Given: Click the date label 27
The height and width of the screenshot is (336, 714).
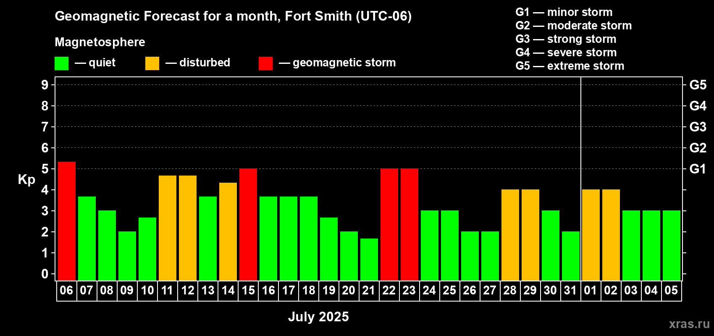Looking at the screenshot, I should click(x=490, y=291).
